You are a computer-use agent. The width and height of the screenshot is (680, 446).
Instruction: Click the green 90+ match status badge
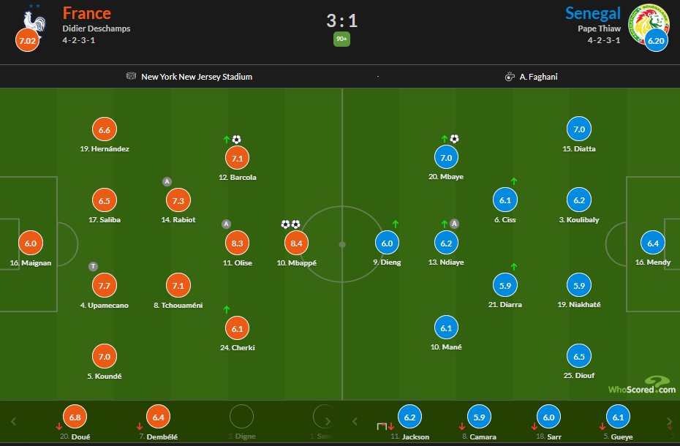pos(341,39)
